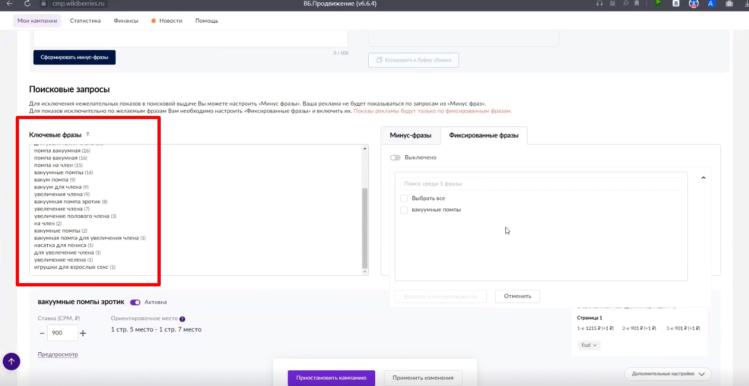The width and height of the screenshot is (749, 386).
Task: Select key phrase 'вакумные помпы (2)'
Action: (61, 231)
